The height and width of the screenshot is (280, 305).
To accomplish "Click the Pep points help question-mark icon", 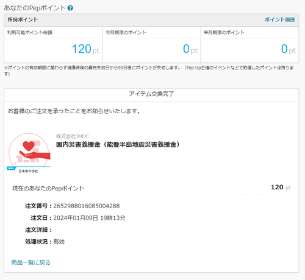I will click(70, 8).
